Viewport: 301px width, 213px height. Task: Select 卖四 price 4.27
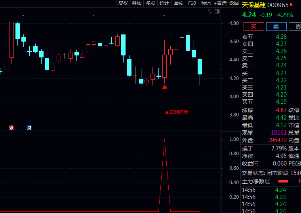click(281, 44)
